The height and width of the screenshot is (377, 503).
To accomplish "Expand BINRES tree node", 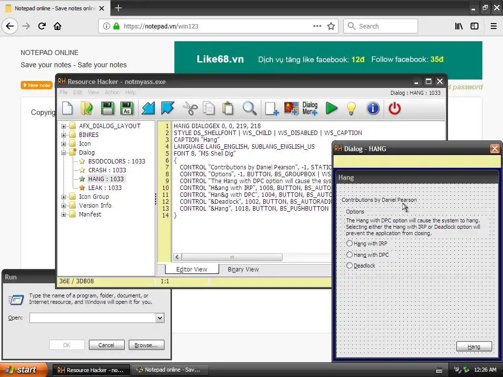I will 63,135.
